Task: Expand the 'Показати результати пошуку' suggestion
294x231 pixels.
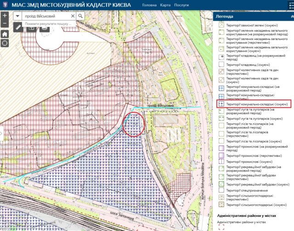Action: (x=46, y=23)
